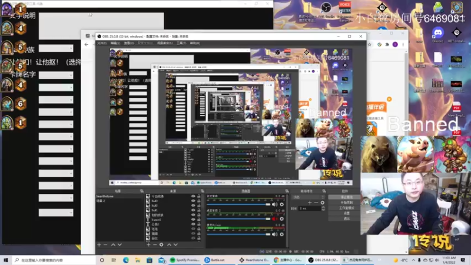Move selected source up in Sources panel
The height and width of the screenshot is (265, 471).
pyautogui.click(x=169, y=245)
